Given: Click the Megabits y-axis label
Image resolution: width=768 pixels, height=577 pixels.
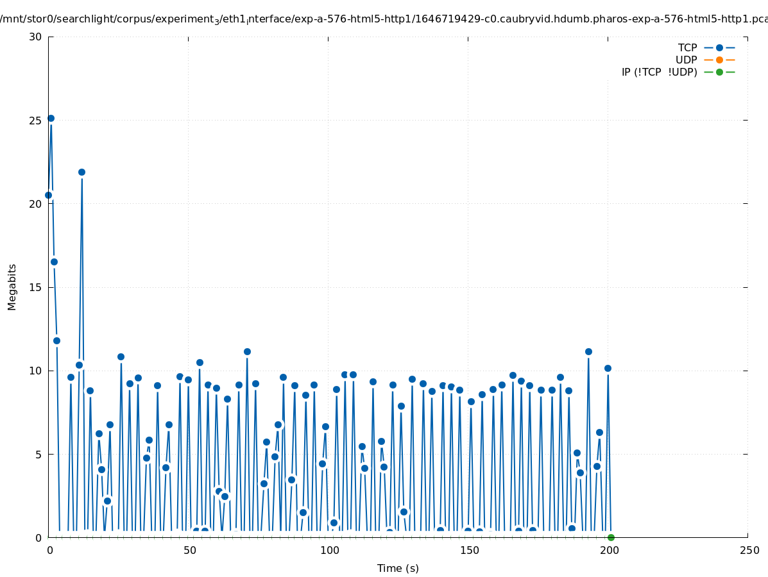Looking at the screenshot, I should point(12,287).
